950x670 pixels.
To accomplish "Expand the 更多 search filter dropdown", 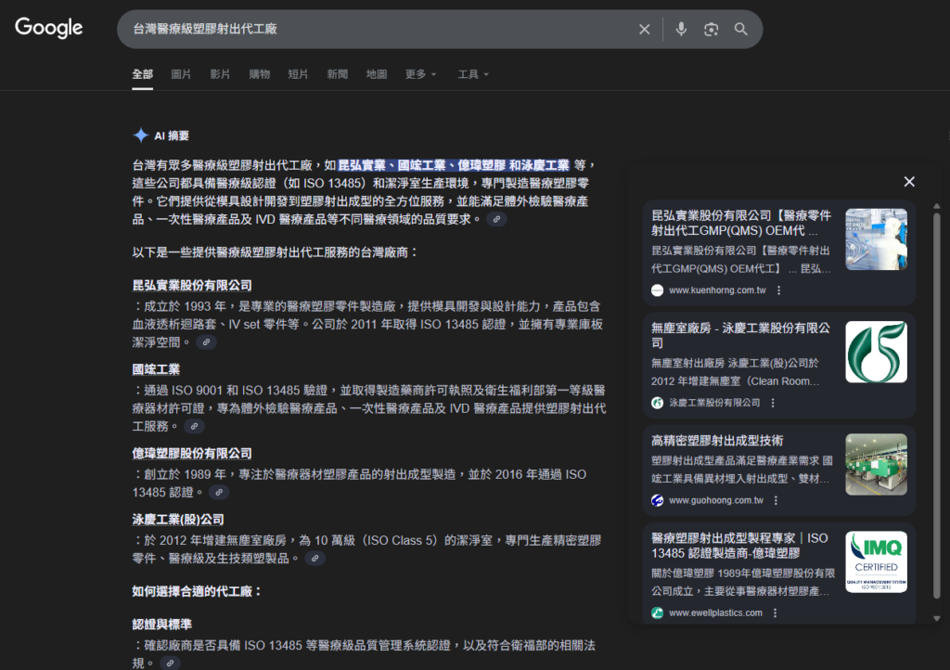I will 420,74.
